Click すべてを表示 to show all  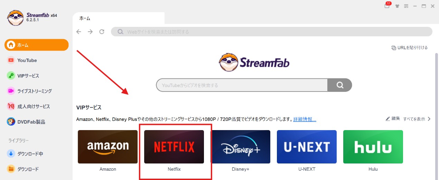[x=414, y=119]
